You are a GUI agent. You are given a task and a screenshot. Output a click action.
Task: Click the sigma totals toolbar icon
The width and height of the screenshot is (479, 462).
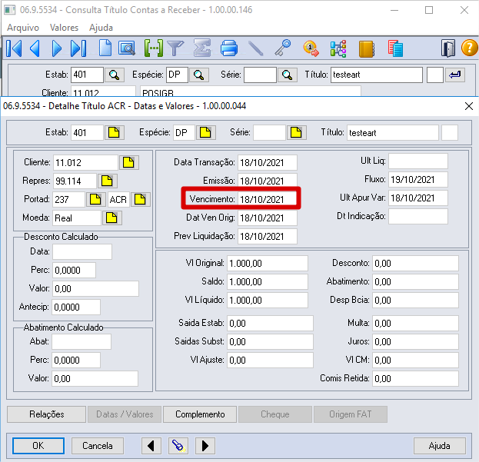[202, 48]
